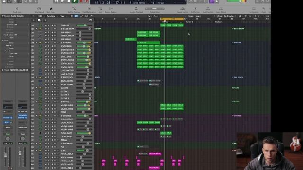Click the global Solo S button in track header

[x=45, y=20]
